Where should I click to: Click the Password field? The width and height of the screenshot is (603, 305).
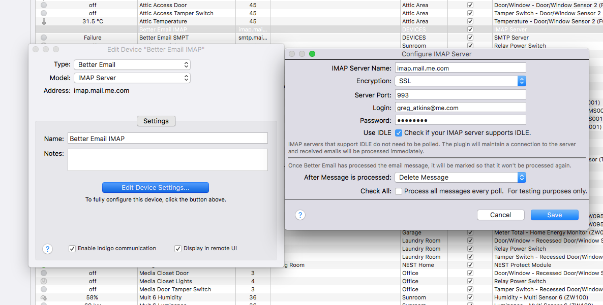pyautogui.click(x=460, y=120)
